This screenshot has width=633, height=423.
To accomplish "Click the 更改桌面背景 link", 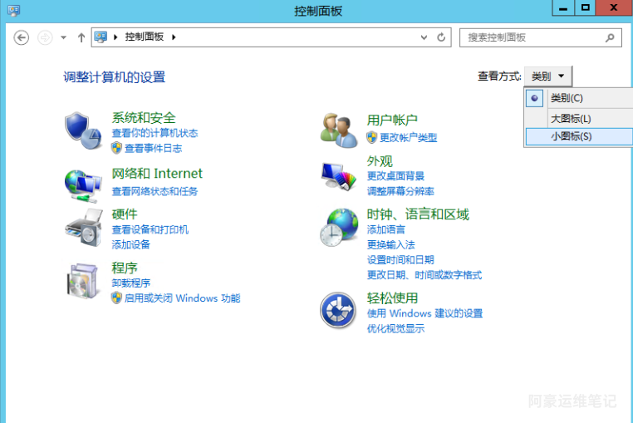I will click(x=395, y=175).
